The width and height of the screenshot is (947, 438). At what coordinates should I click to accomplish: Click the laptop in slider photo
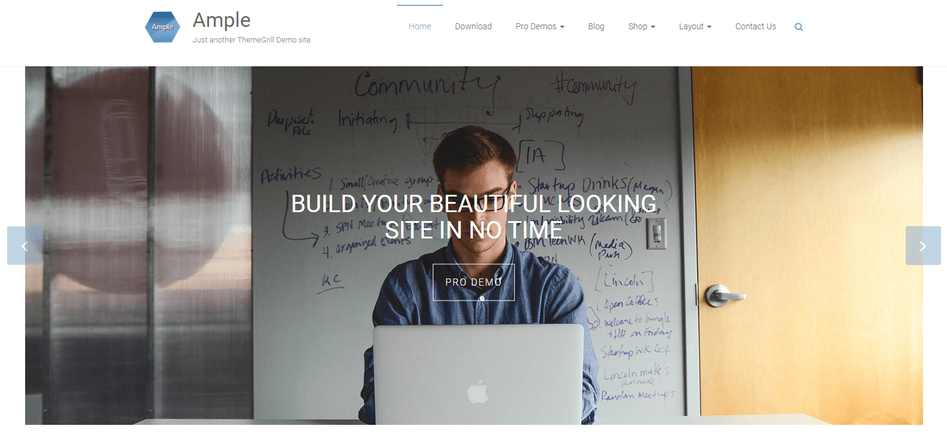(x=478, y=374)
